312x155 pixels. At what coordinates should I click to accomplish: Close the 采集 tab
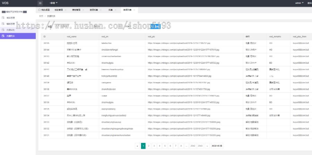point(115,10)
